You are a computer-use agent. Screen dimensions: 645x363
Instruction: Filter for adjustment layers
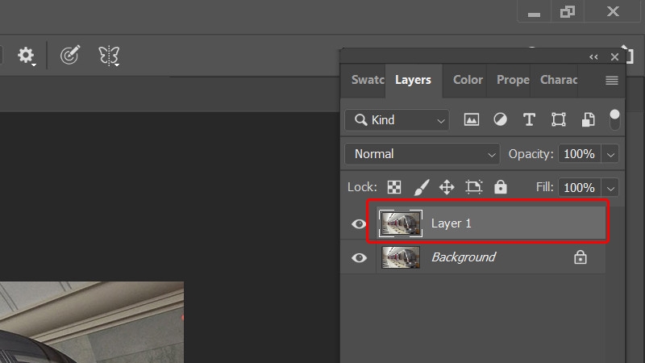pyautogui.click(x=500, y=119)
